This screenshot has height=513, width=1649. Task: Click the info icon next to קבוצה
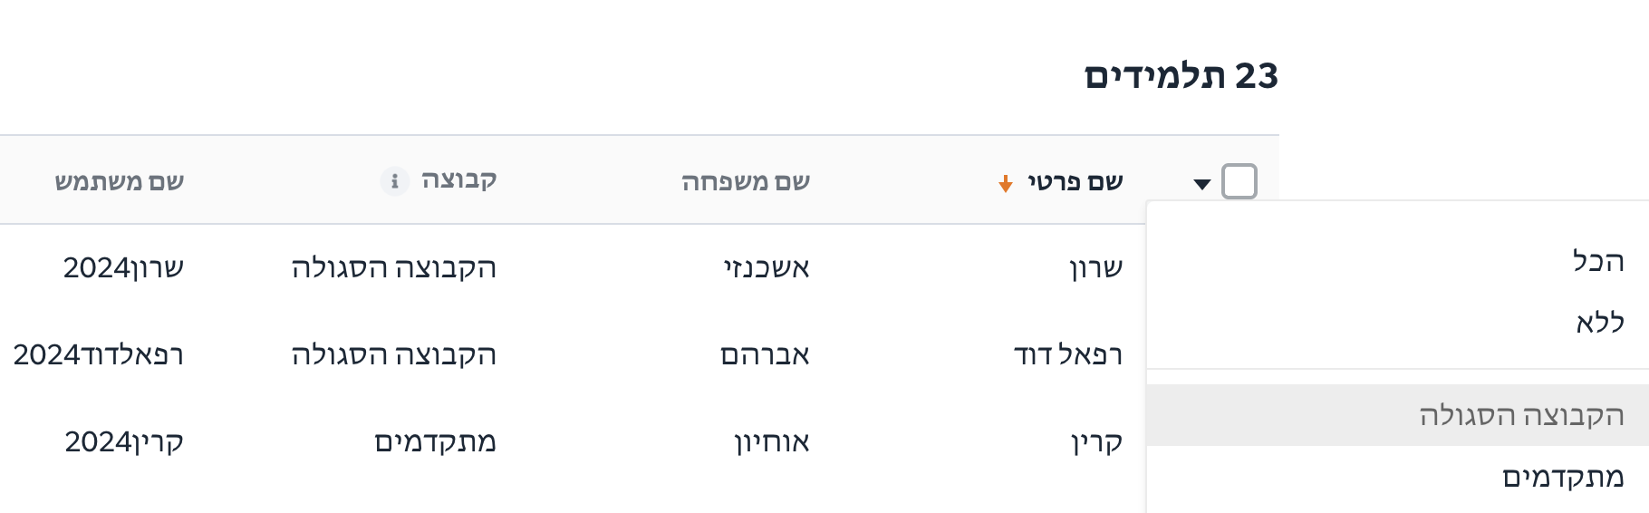[394, 181]
